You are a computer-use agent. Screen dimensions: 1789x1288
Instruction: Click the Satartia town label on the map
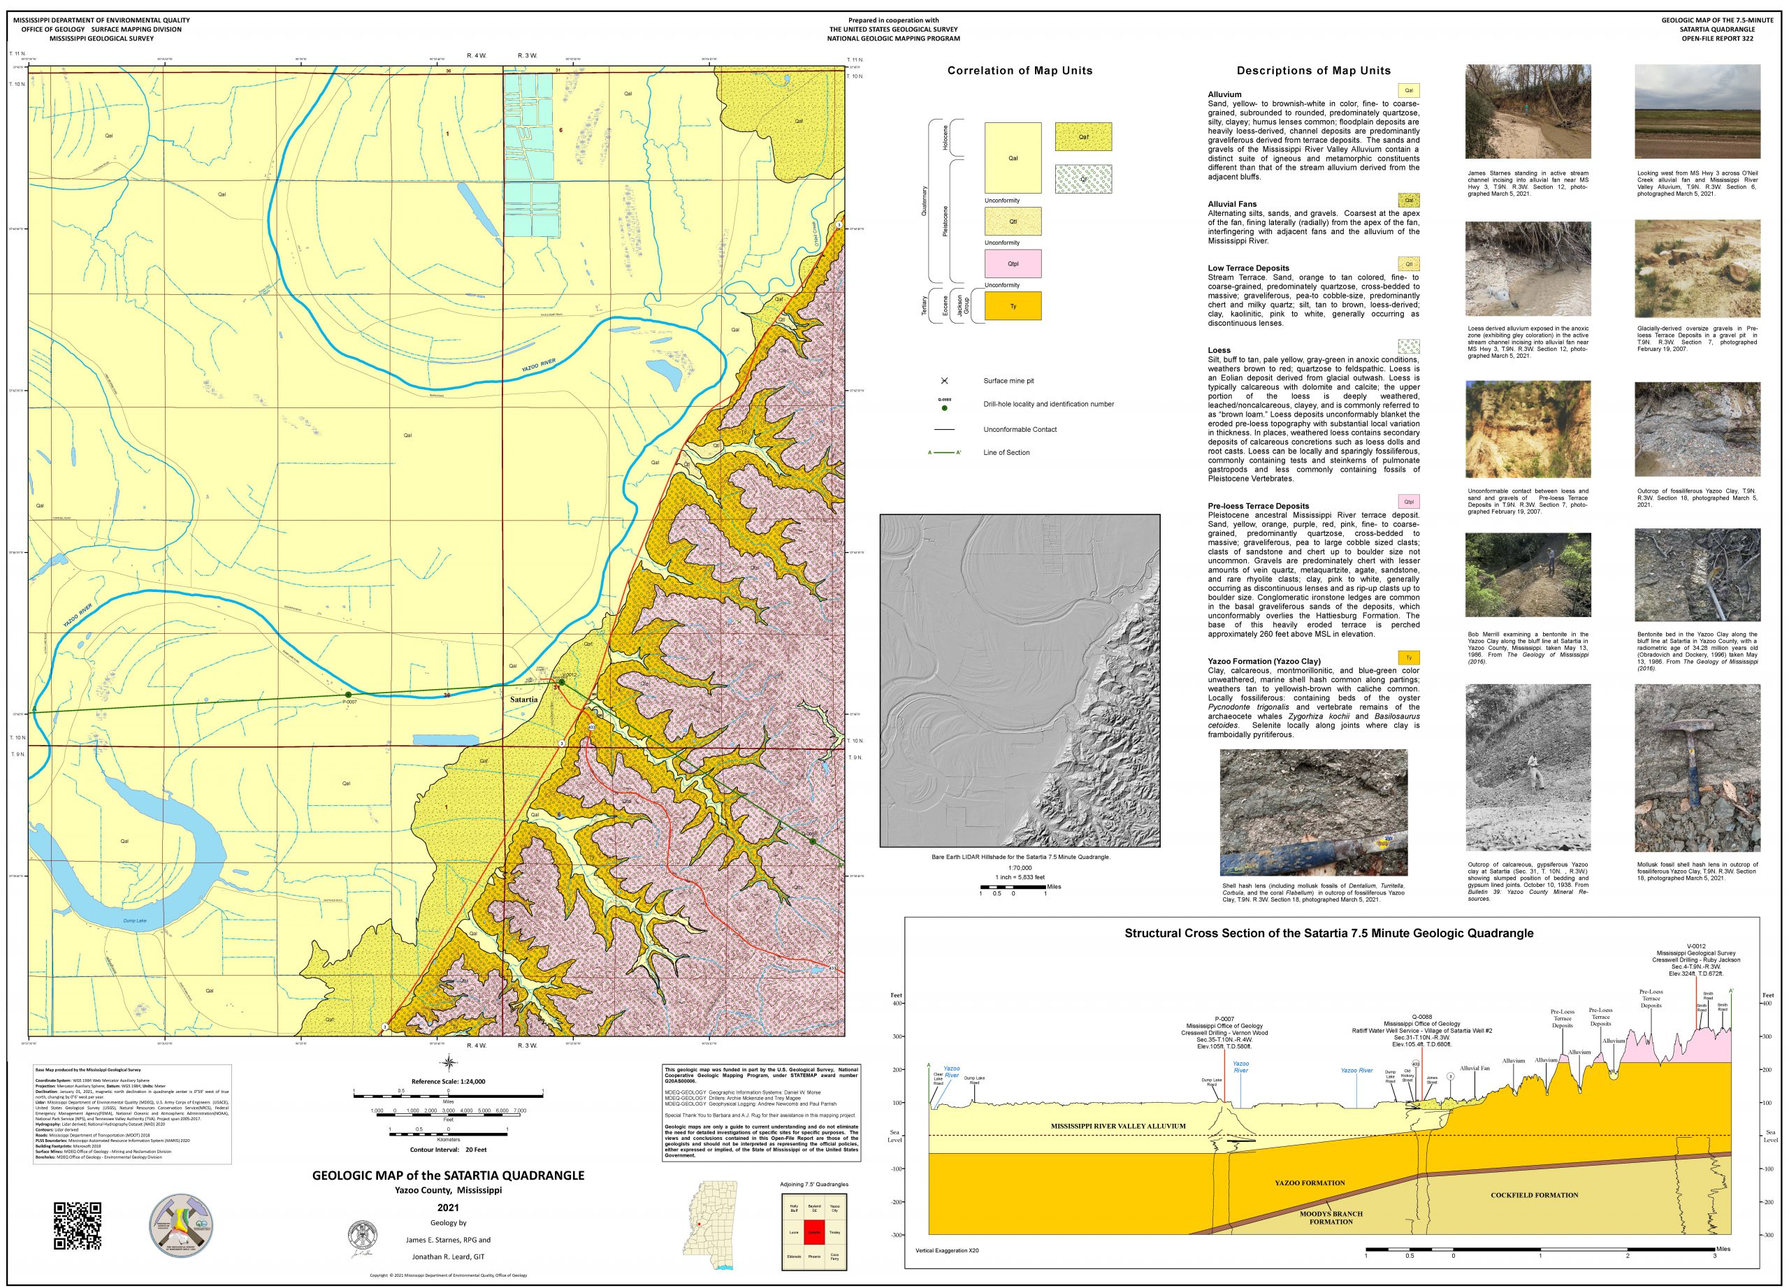pyautogui.click(x=523, y=700)
